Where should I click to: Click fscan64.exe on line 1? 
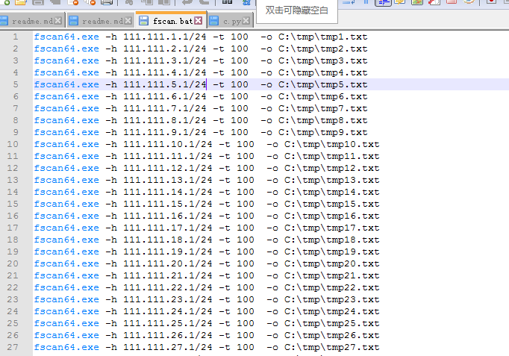[66, 37]
